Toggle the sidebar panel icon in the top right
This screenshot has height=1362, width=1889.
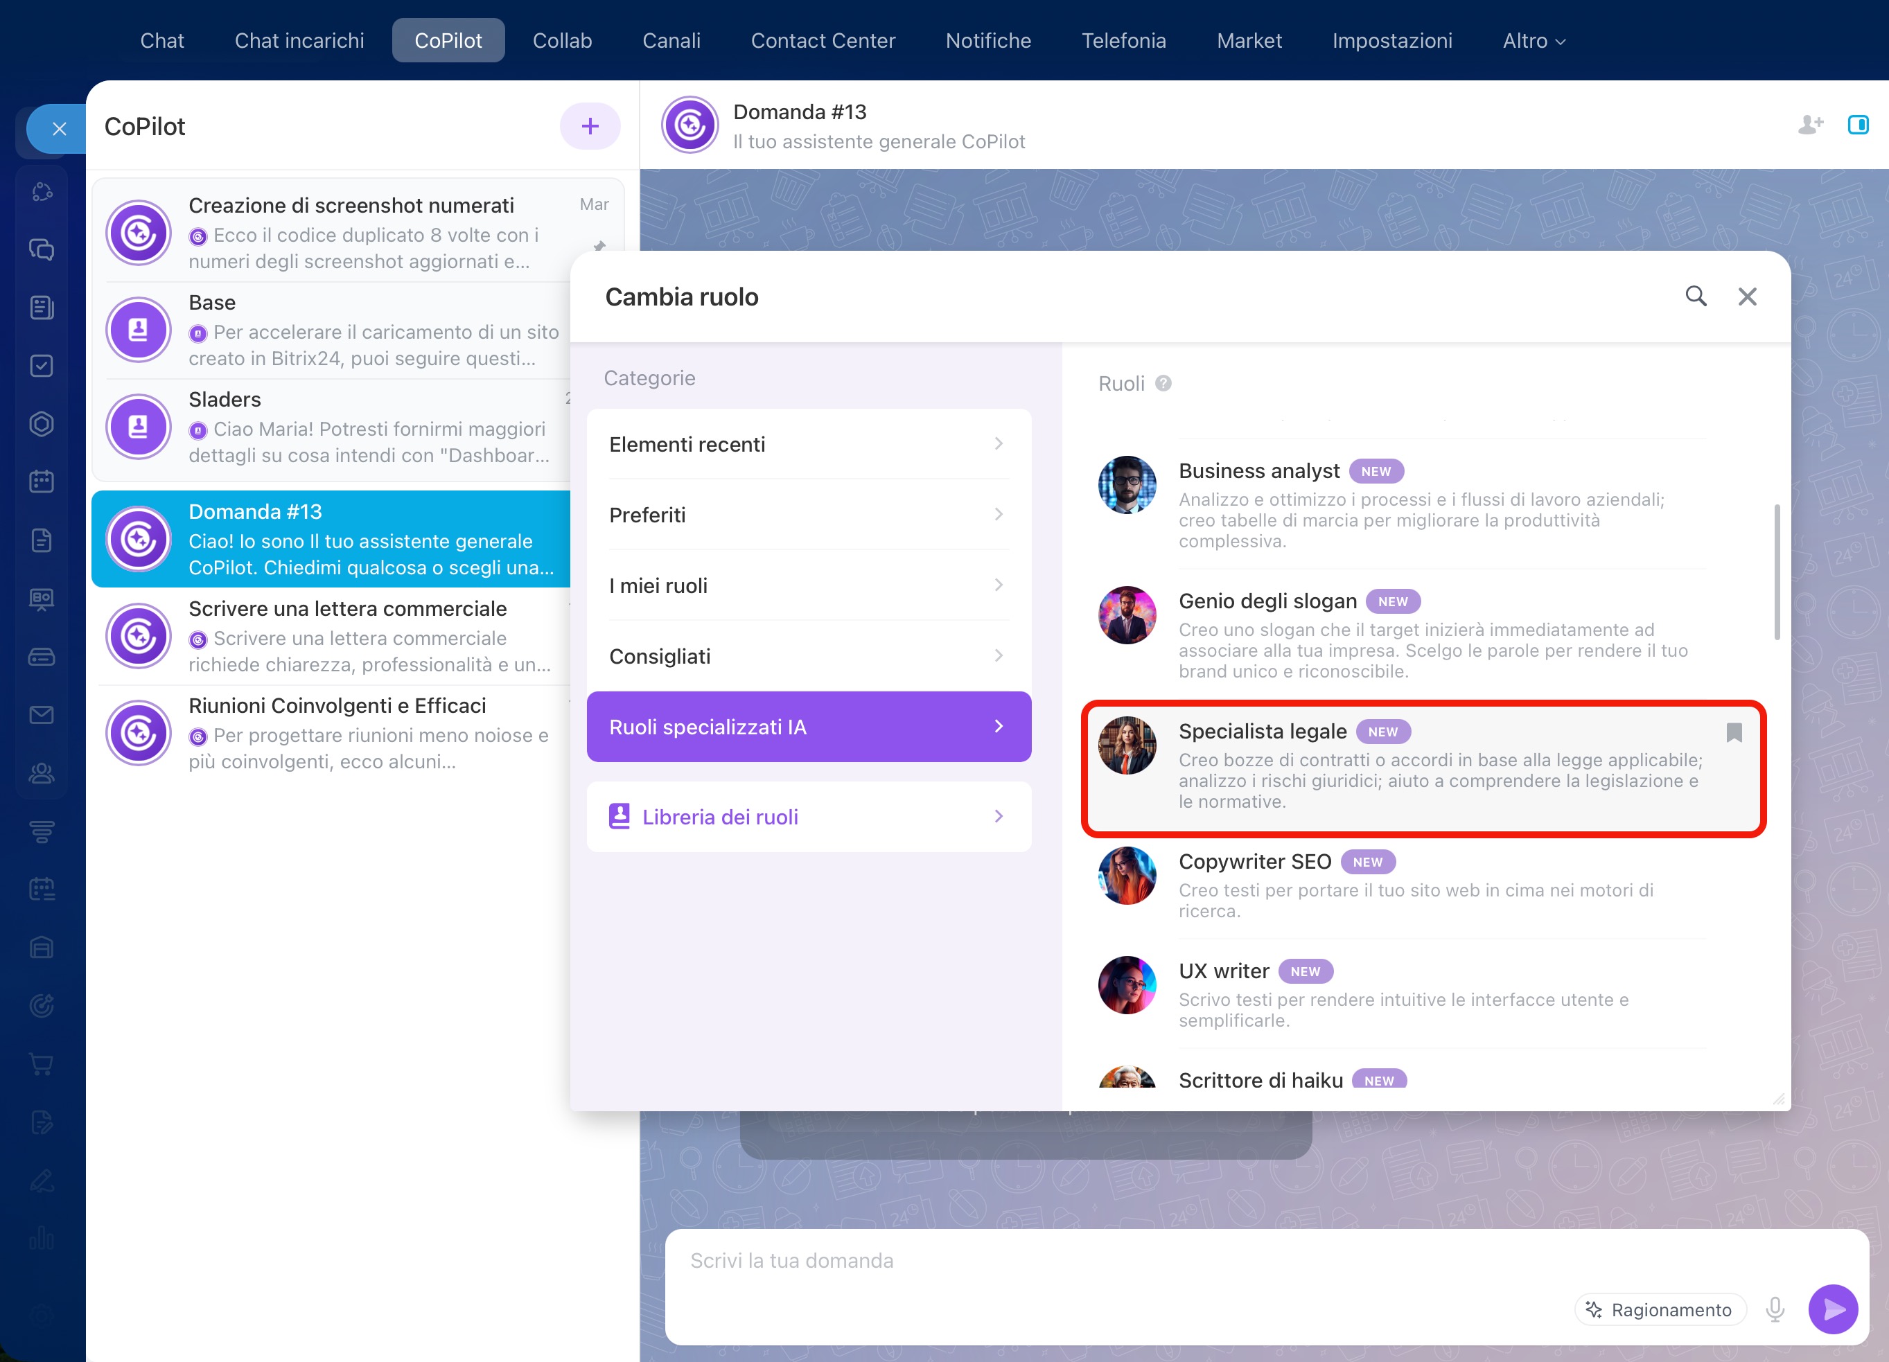pyautogui.click(x=1857, y=125)
